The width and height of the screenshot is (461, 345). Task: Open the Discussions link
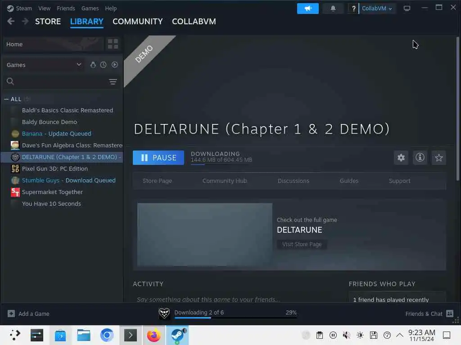pyautogui.click(x=294, y=181)
